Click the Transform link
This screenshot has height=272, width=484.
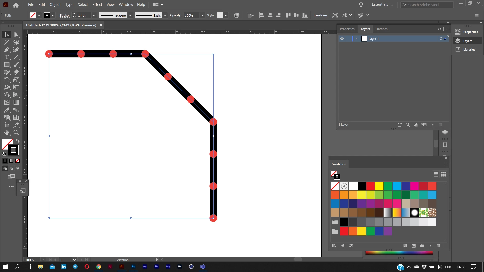(x=320, y=15)
